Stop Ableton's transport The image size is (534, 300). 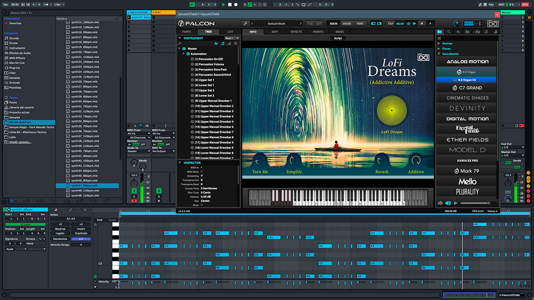230,4
